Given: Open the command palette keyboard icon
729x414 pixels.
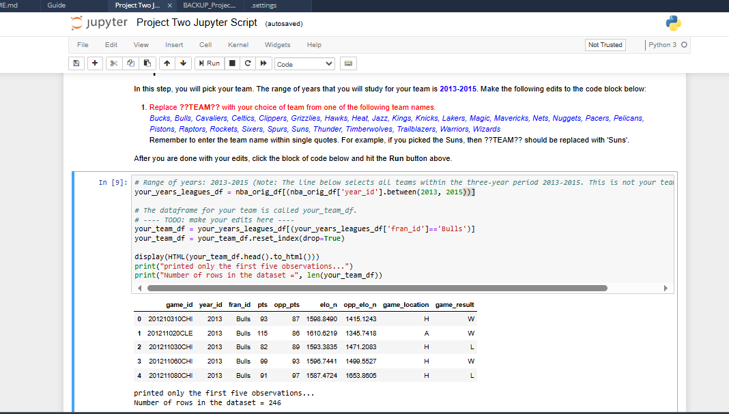Looking at the screenshot, I should click(348, 63).
